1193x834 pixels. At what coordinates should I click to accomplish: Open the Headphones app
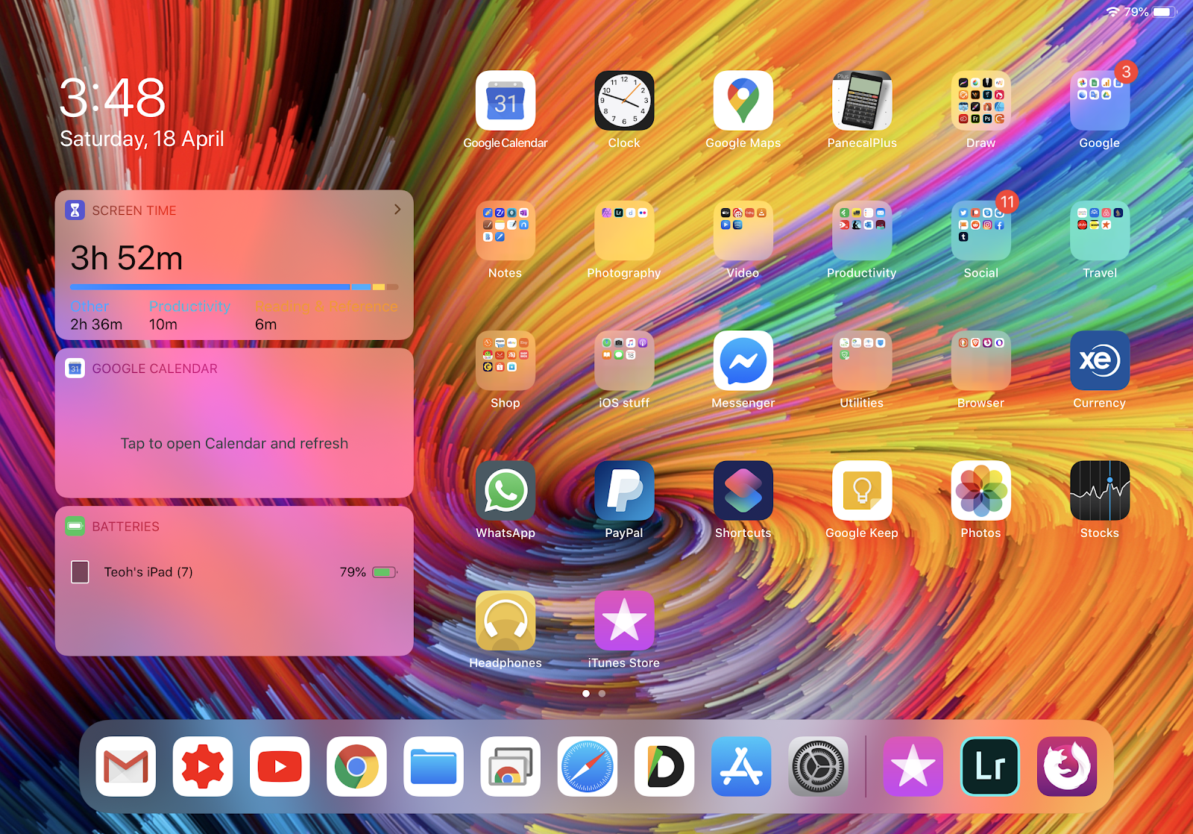(x=506, y=621)
